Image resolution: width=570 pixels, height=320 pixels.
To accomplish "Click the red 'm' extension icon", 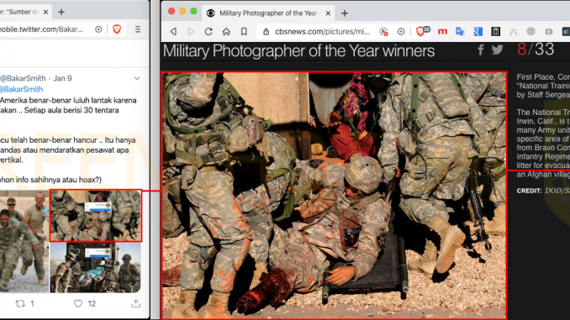I will click(x=442, y=32).
